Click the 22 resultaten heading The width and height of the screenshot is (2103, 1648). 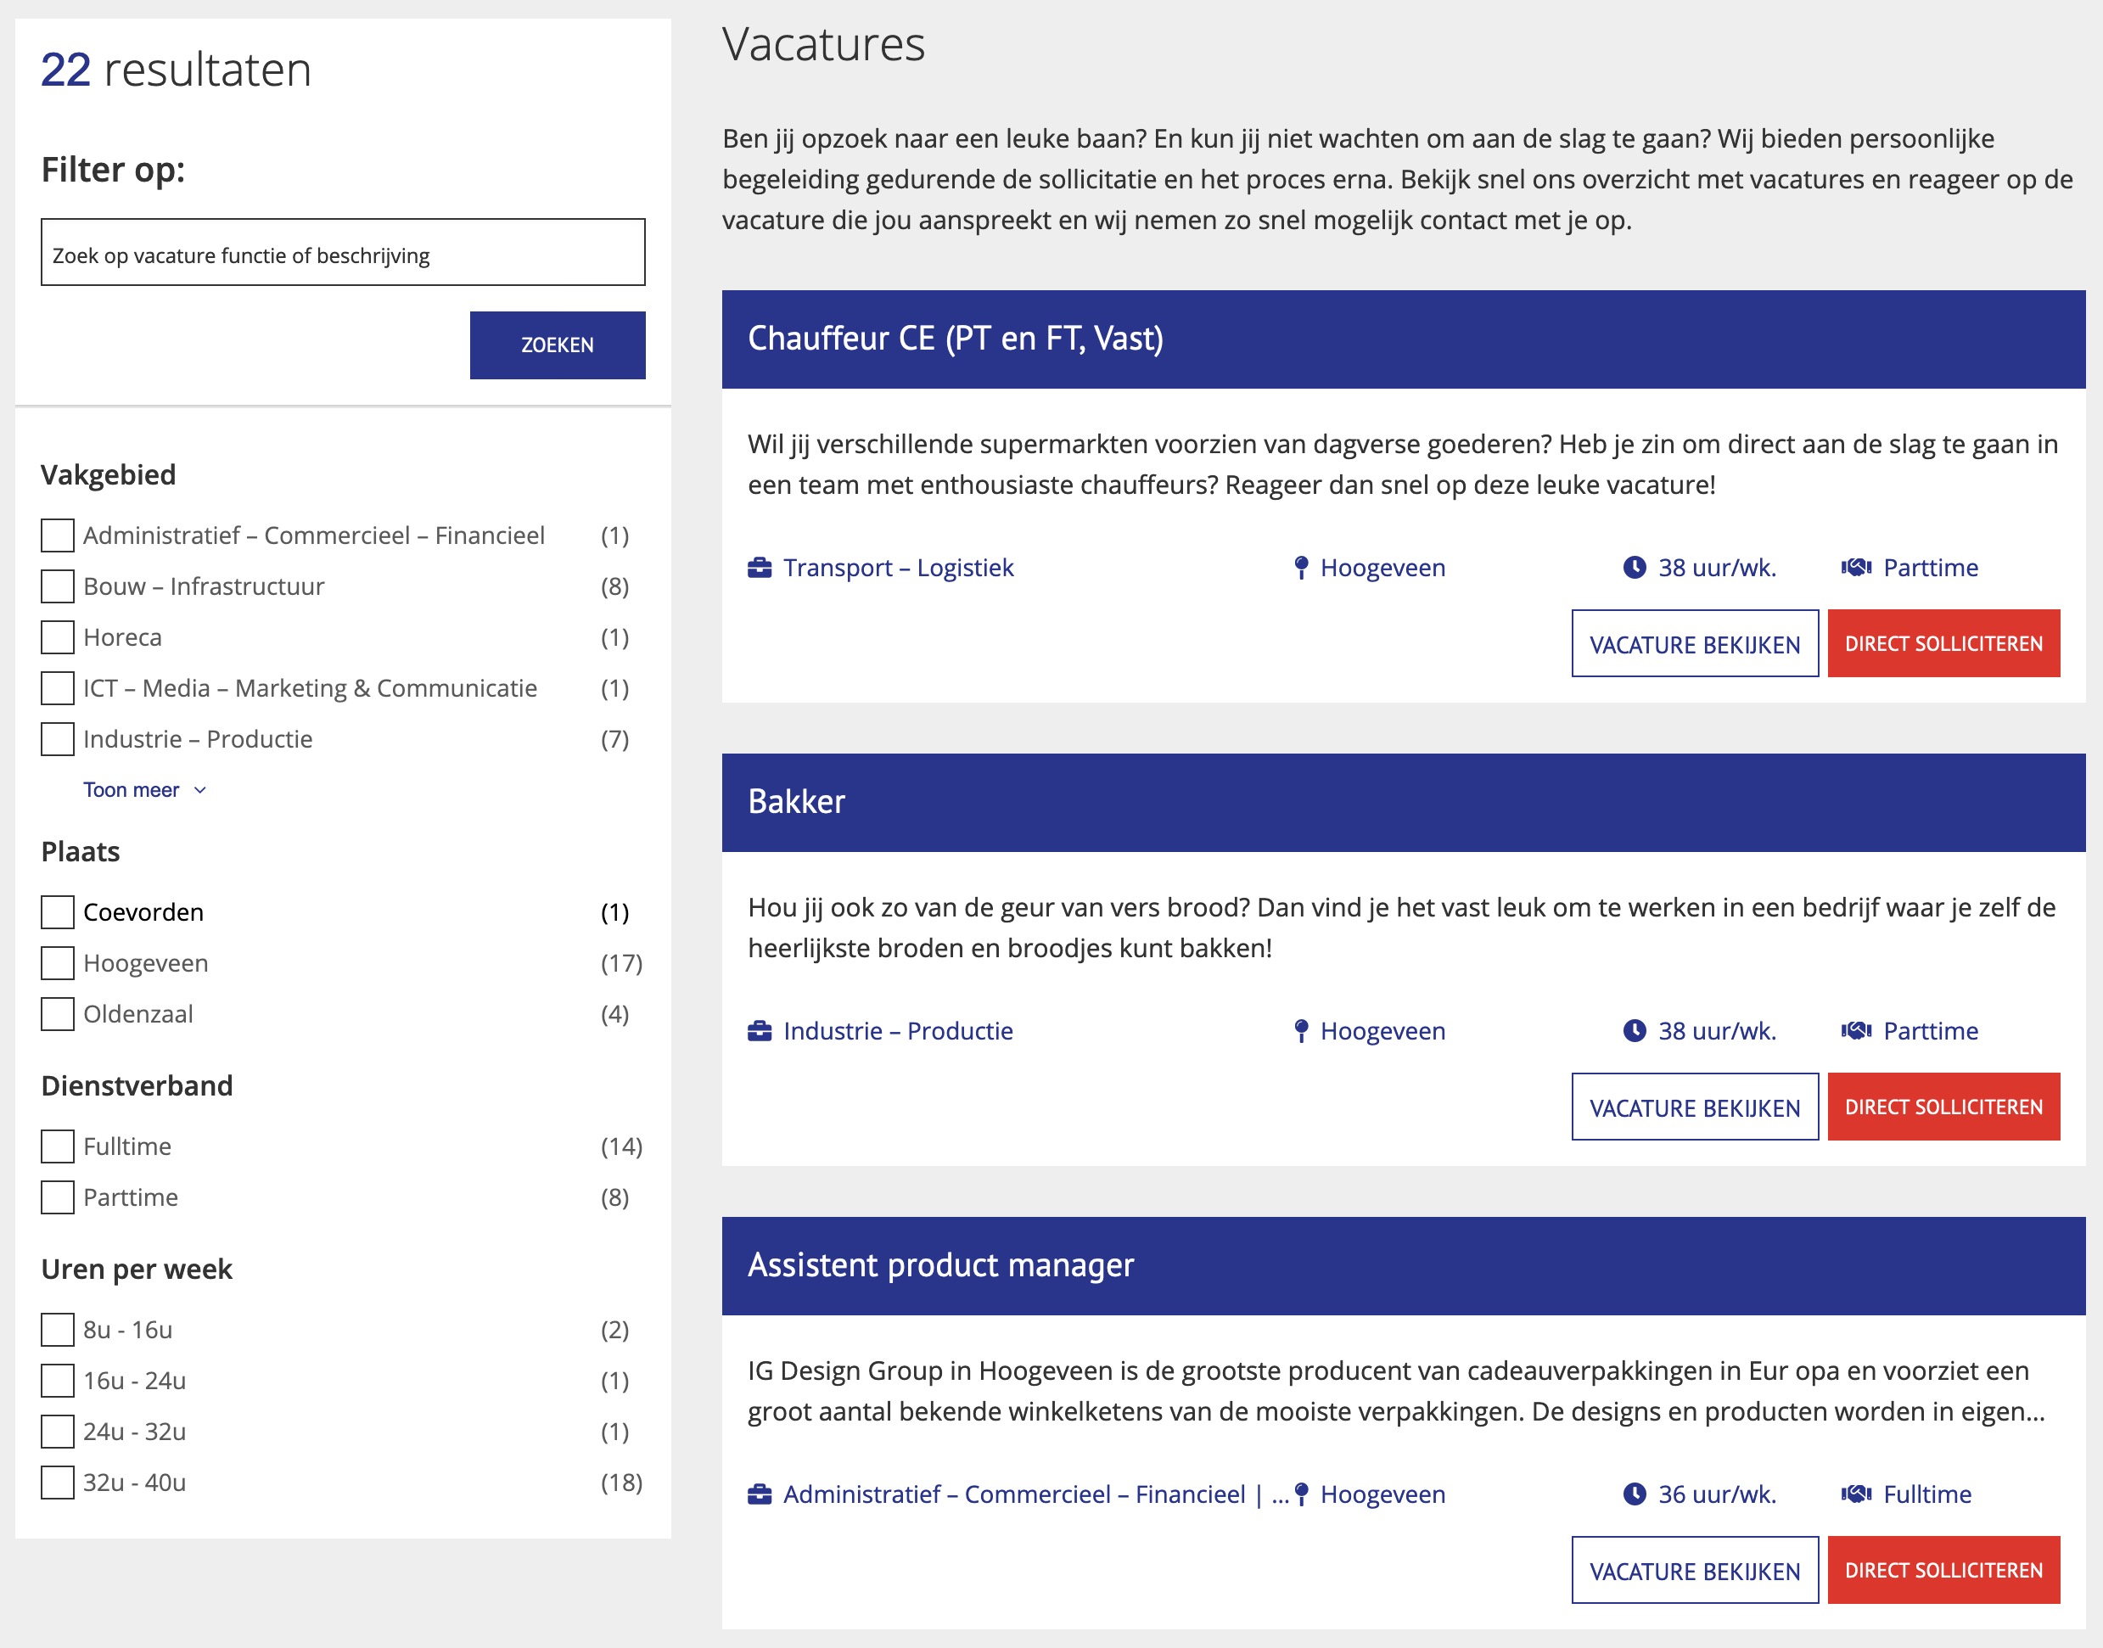coord(176,70)
